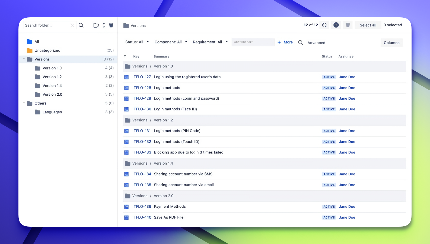Open the Requirement: All filter dropdown
This screenshot has height=244, width=430.
[210, 42]
